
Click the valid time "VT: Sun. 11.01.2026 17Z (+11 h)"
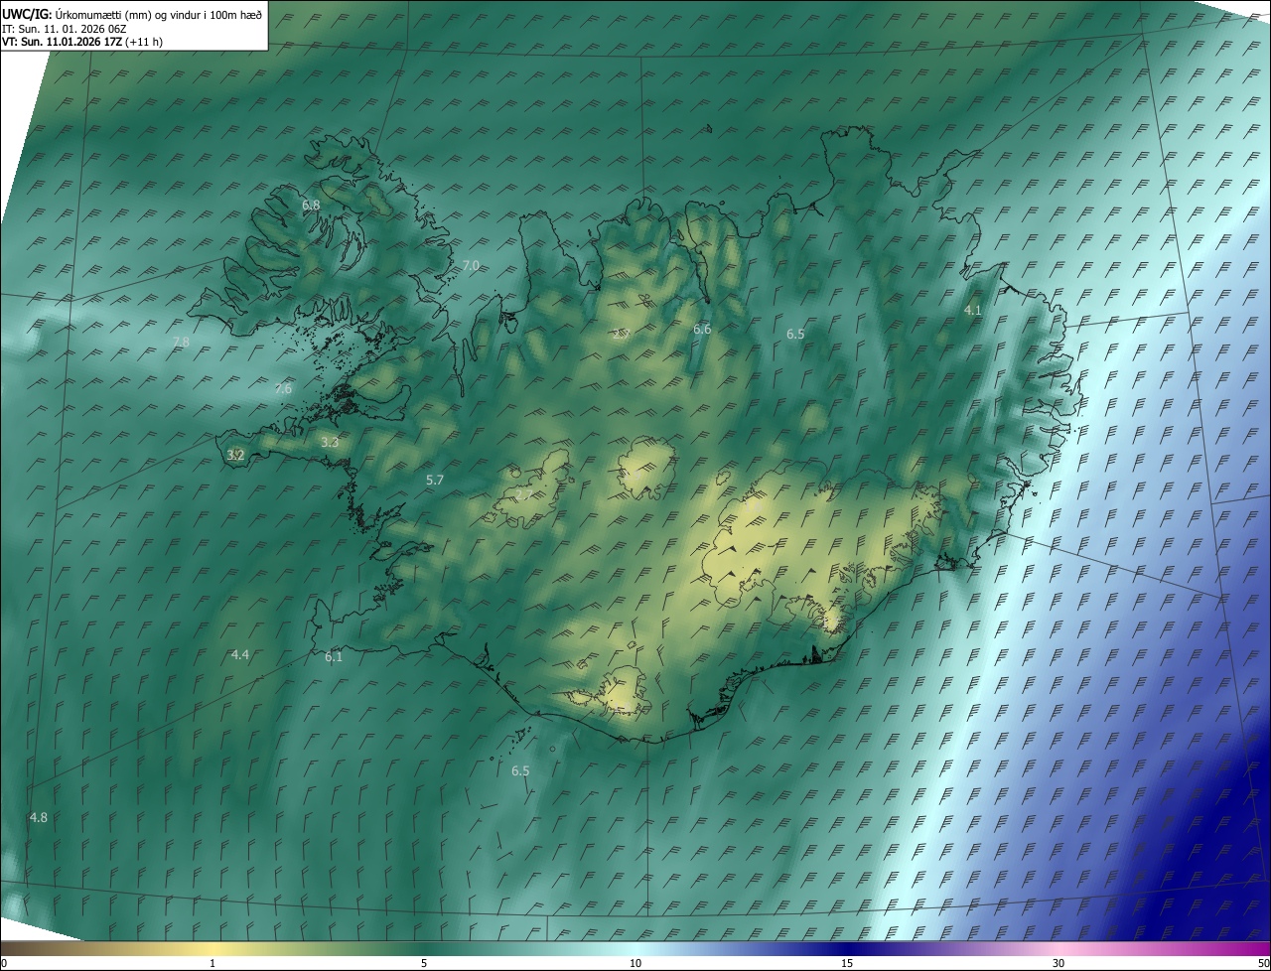coord(82,42)
